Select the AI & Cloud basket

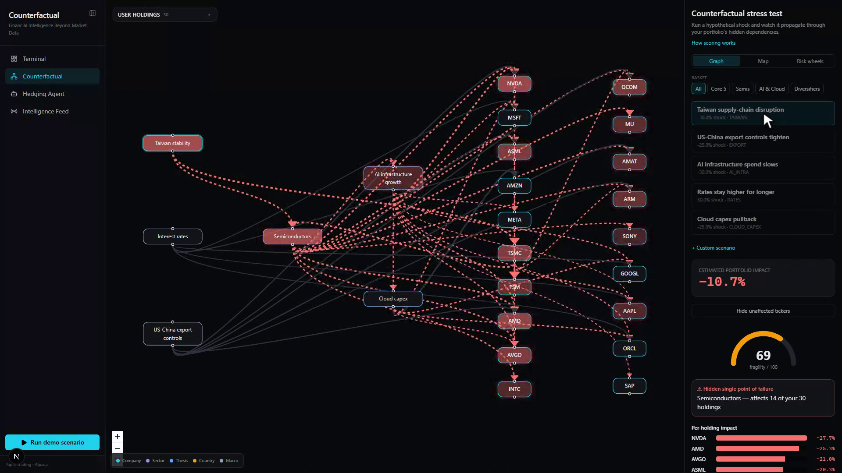pos(772,89)
